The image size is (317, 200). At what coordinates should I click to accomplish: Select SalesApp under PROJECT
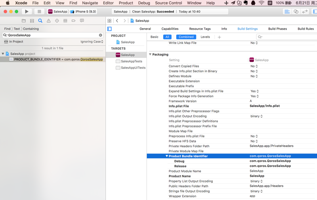pos(126,42)
